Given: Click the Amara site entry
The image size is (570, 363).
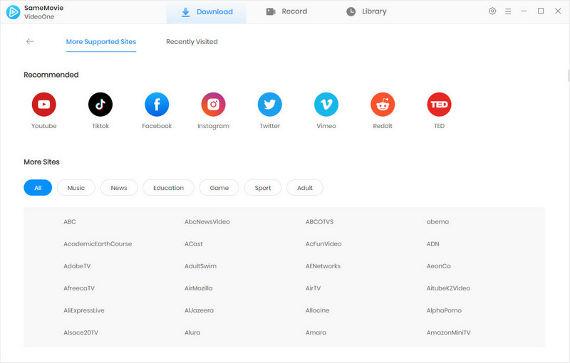Looking at the screenshot, I should click(316, 332).
